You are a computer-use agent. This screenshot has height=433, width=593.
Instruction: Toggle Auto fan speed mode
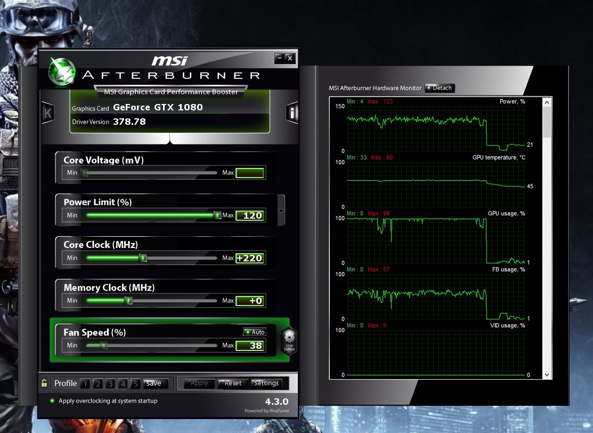(255, 332)
